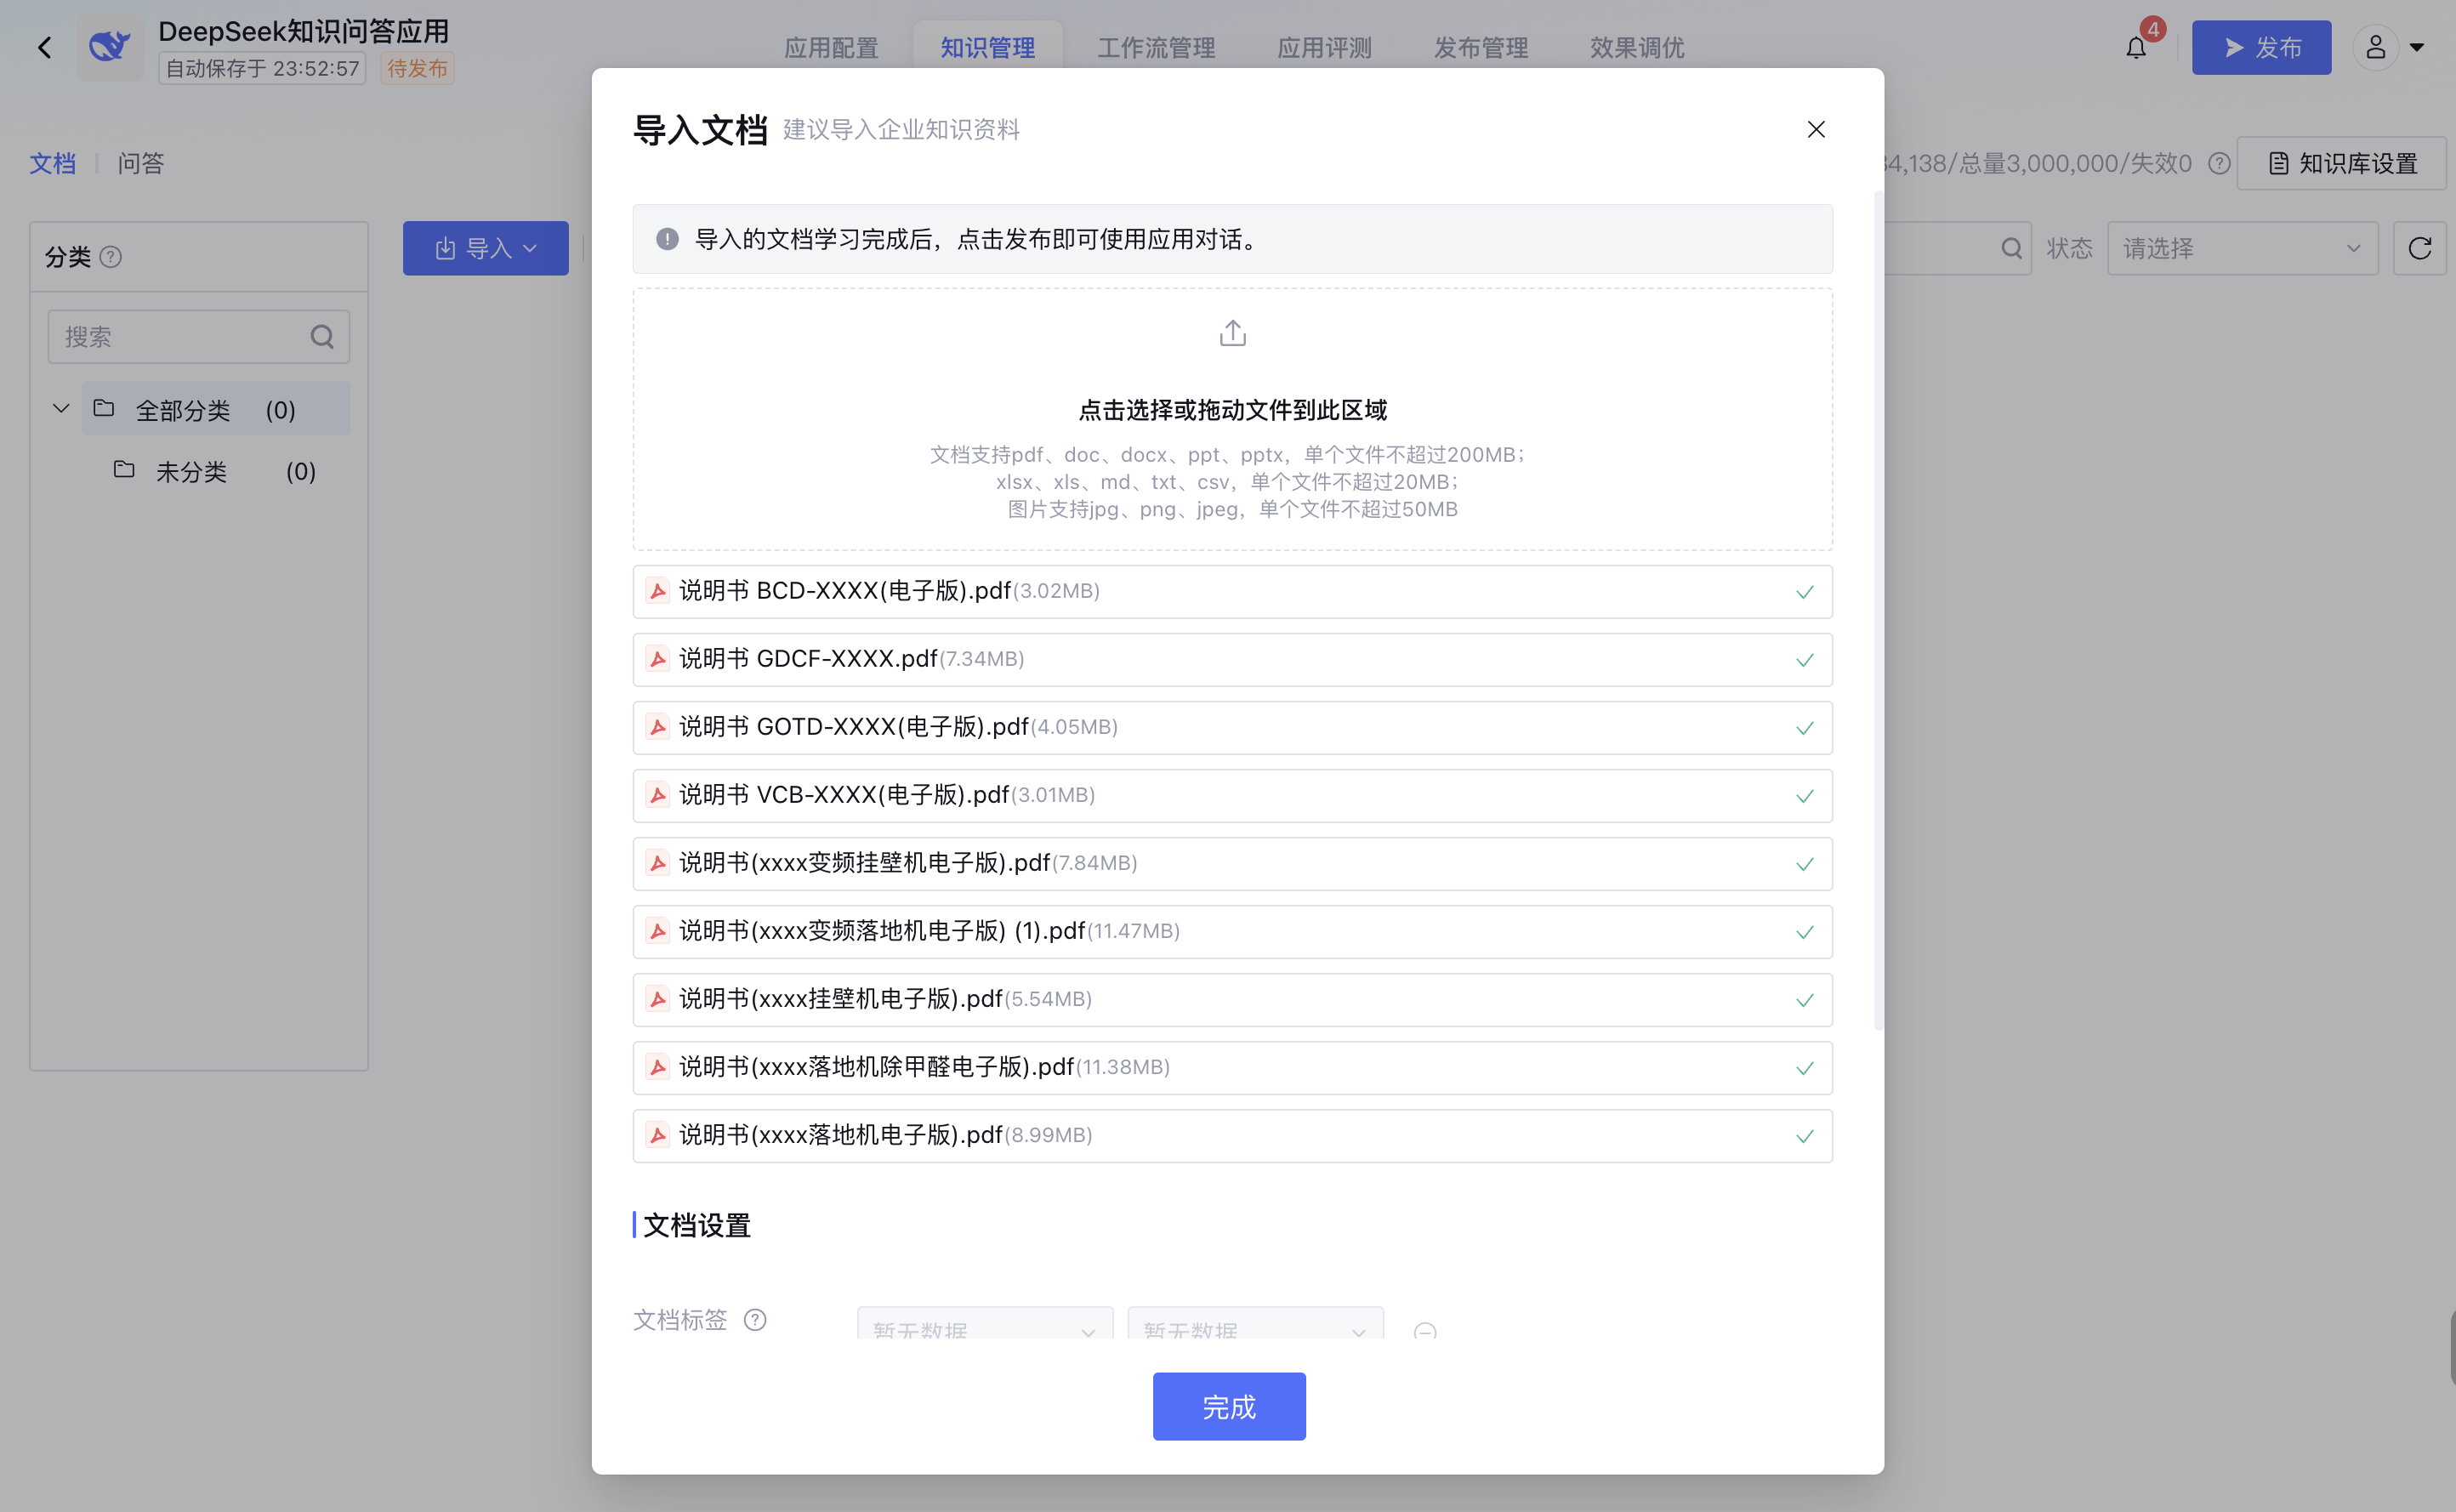Click the user avatar icon at top right
The height and width of the screenshot is (1512, 2456).
pos(2378,47)
